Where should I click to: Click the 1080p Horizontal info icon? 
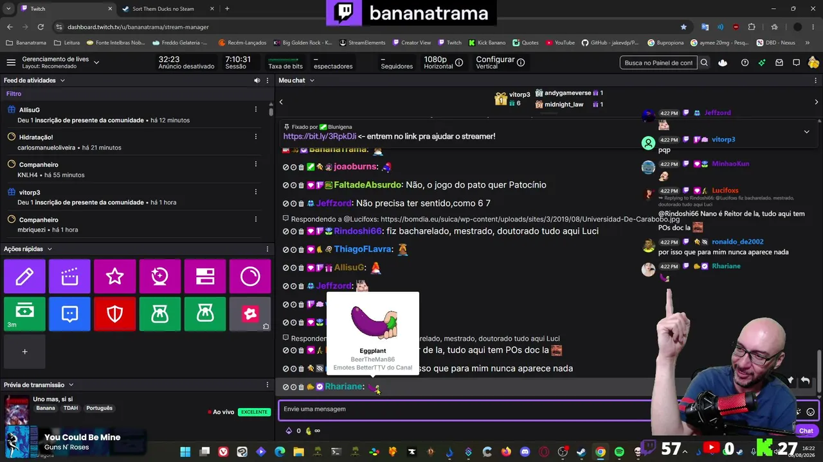click(x=459, y=63)
